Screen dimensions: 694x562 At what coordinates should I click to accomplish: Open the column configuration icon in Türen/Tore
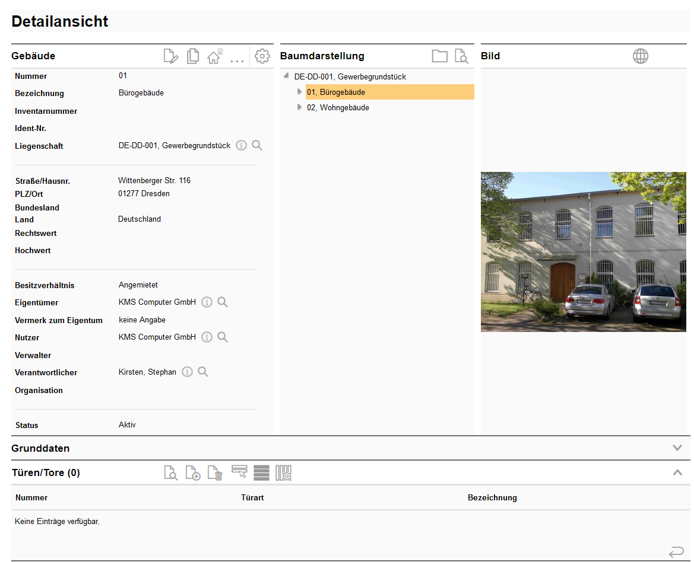(283, 473)
